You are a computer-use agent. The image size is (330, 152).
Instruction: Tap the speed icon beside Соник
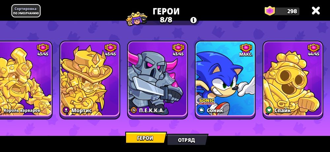pos(201,110)
